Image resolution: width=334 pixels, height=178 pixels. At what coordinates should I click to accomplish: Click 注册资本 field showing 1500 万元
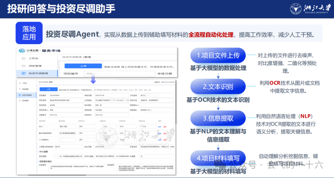[x=66, y=115]
